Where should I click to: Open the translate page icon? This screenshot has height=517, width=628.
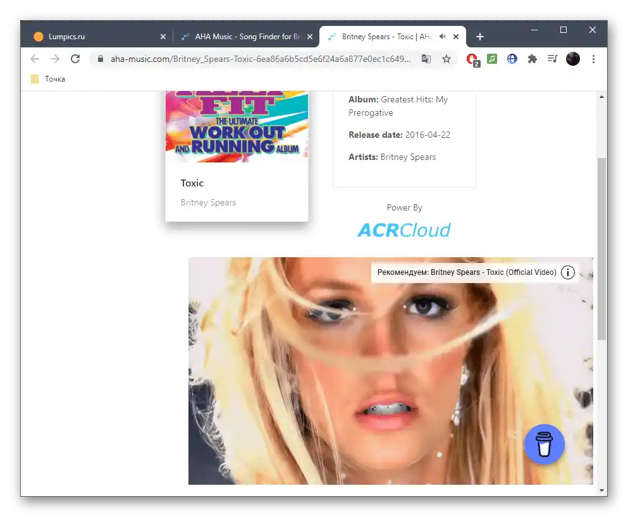click(426, 59)
